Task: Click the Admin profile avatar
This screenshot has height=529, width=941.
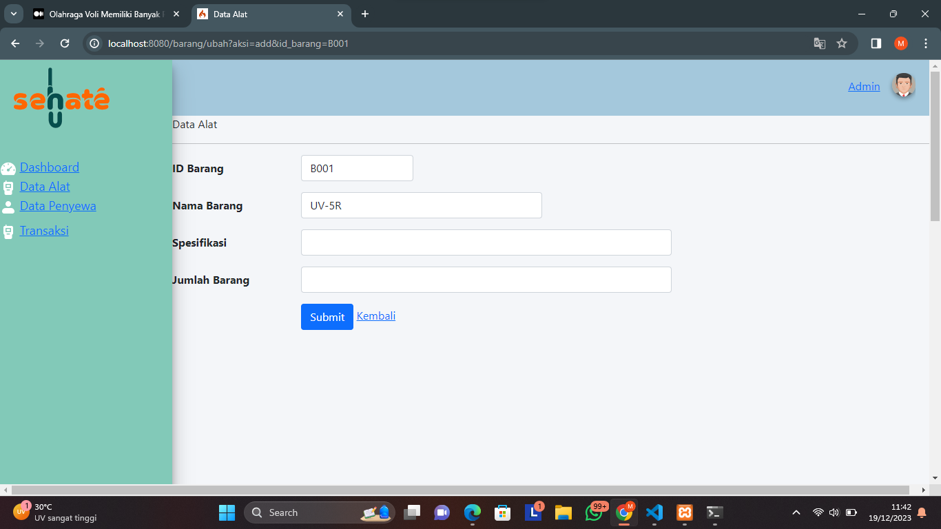Action: coord(903,86)
